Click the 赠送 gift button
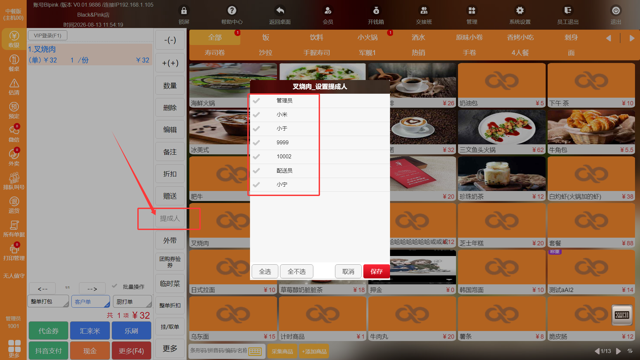Viewport: 640px width, 360px height. (x=170, y=196)
